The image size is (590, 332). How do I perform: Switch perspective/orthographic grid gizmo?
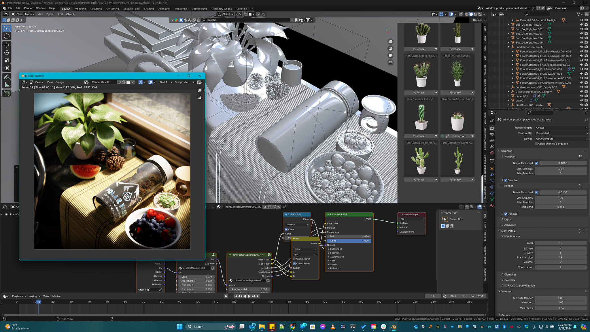click(391, 63)
